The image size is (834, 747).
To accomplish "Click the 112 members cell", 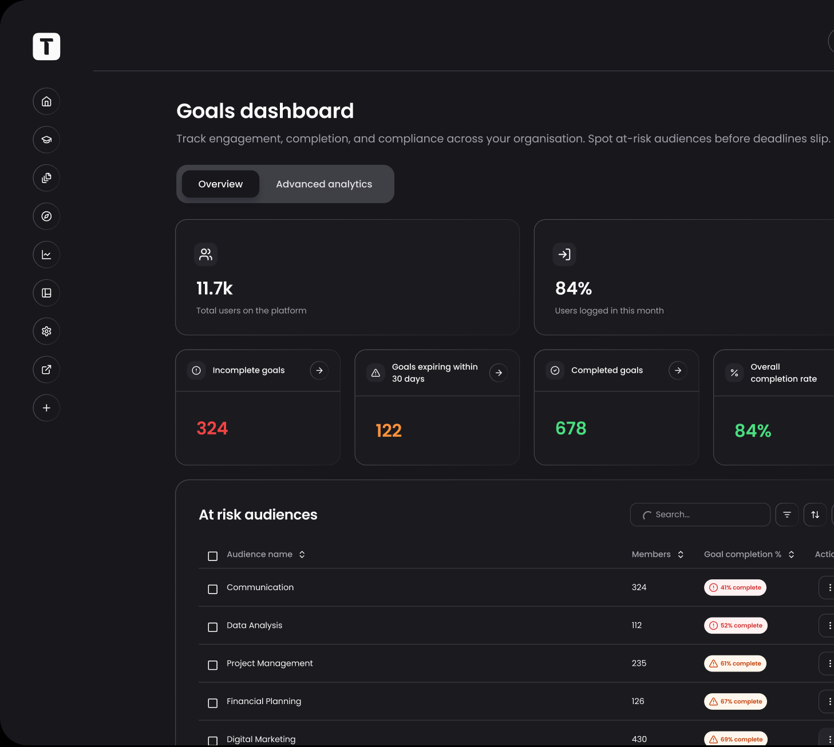I will [x=637, y=626].
